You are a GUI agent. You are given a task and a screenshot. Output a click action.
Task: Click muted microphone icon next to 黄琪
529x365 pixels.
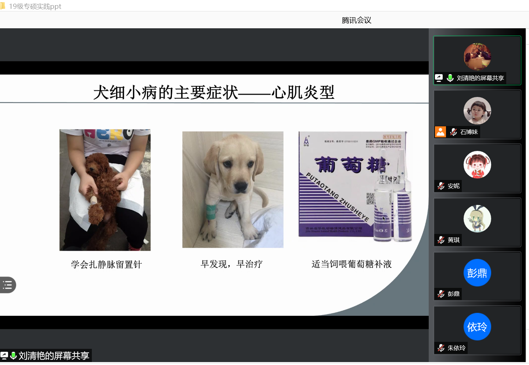441,240
